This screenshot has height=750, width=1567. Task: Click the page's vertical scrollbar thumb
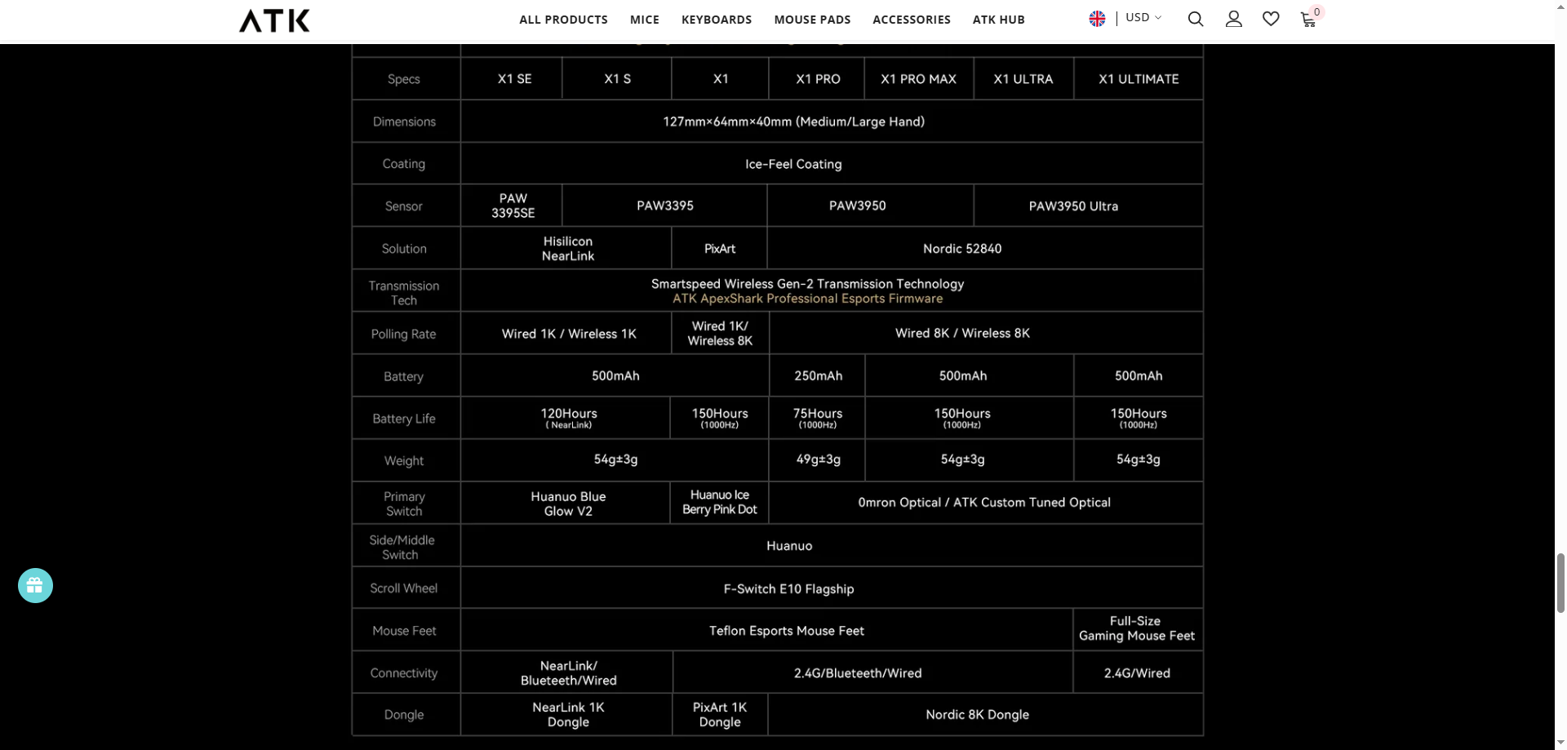tap(1560, 581)
